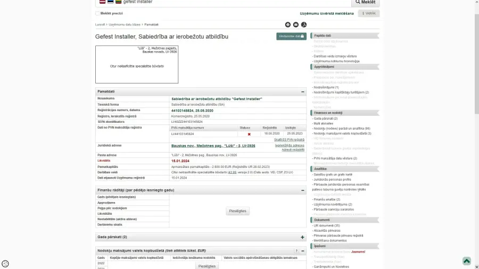
Task: Open Adresē reģistrēti link
Action: click(x=293, y=150)
